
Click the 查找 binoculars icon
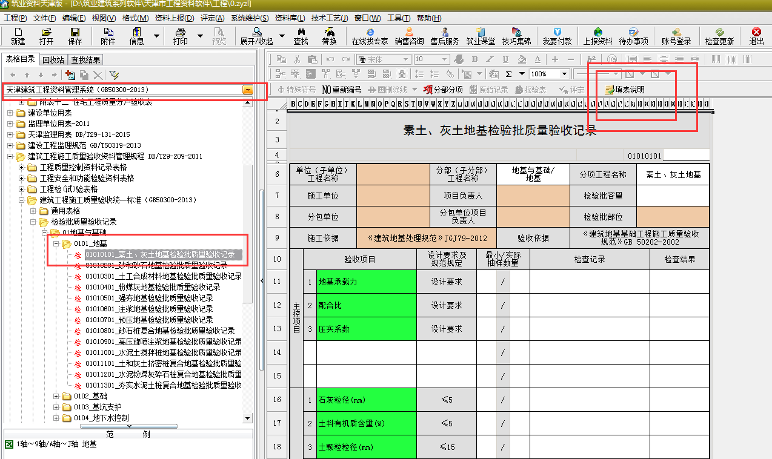[x=301, y=36]
